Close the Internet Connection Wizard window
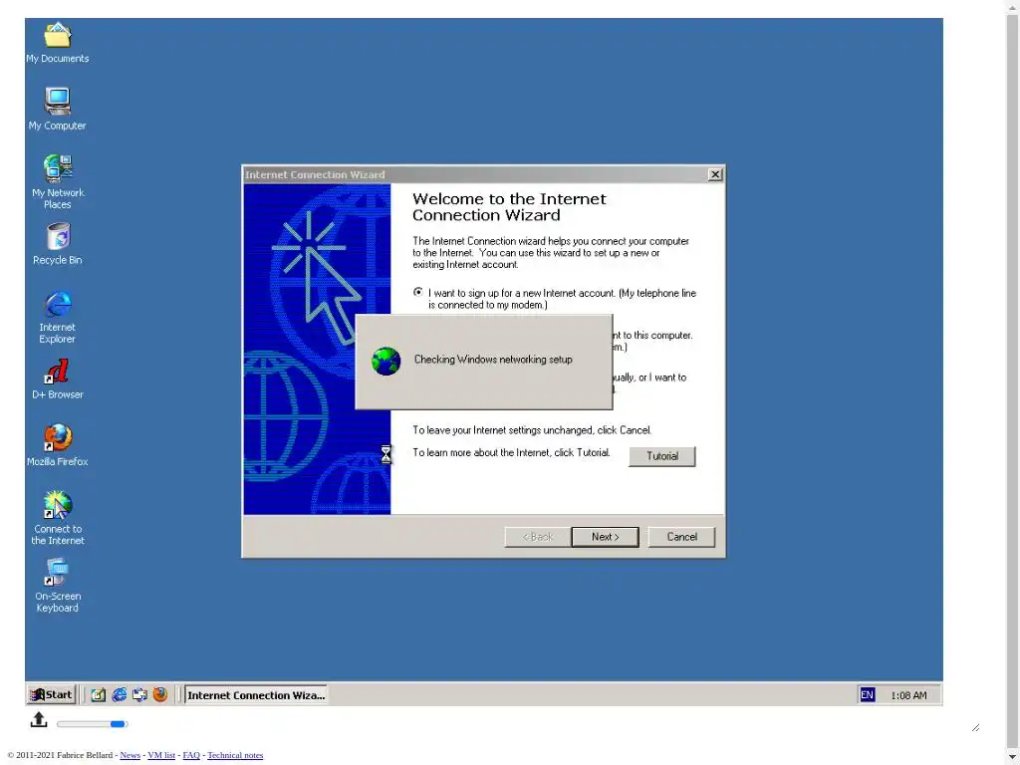 tap(714, 174)
